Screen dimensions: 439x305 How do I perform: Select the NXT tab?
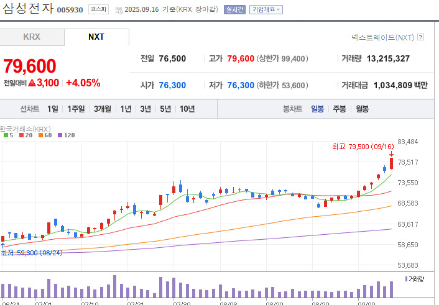tap(96, 37)
